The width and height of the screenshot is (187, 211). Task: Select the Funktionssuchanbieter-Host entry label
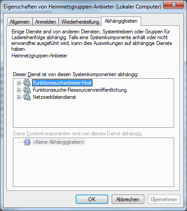62,83
